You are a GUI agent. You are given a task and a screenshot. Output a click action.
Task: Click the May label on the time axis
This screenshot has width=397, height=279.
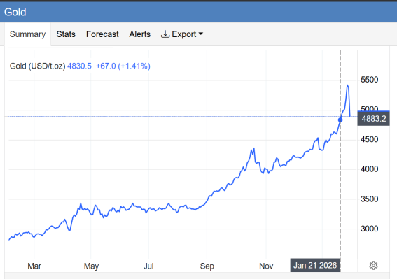(91, 266)
